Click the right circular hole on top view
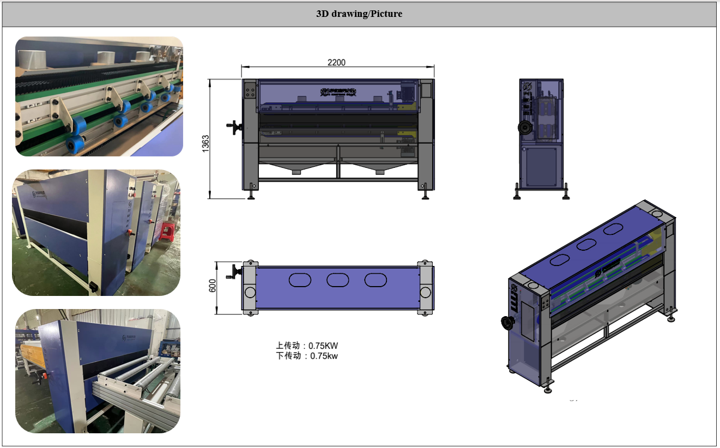 (425, 292)
